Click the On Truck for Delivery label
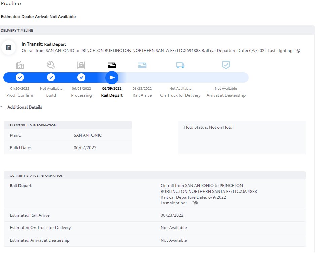The image size is (335, 254). tap(180, 95)
